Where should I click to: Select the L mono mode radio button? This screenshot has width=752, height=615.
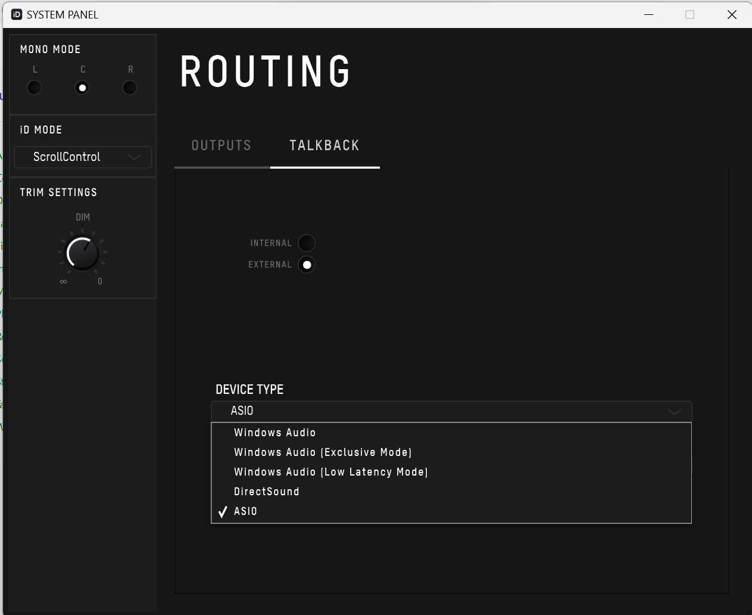(35, 88)
